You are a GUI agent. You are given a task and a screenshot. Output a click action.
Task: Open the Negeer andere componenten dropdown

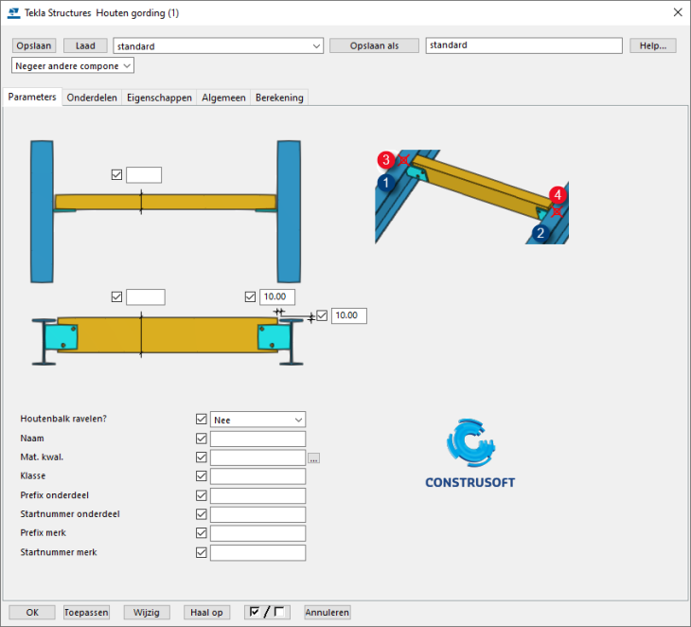pos(73,65)
